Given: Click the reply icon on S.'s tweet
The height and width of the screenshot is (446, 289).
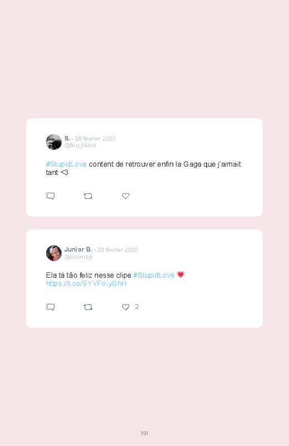Looking at the screenshot, I should pos(51,196).
